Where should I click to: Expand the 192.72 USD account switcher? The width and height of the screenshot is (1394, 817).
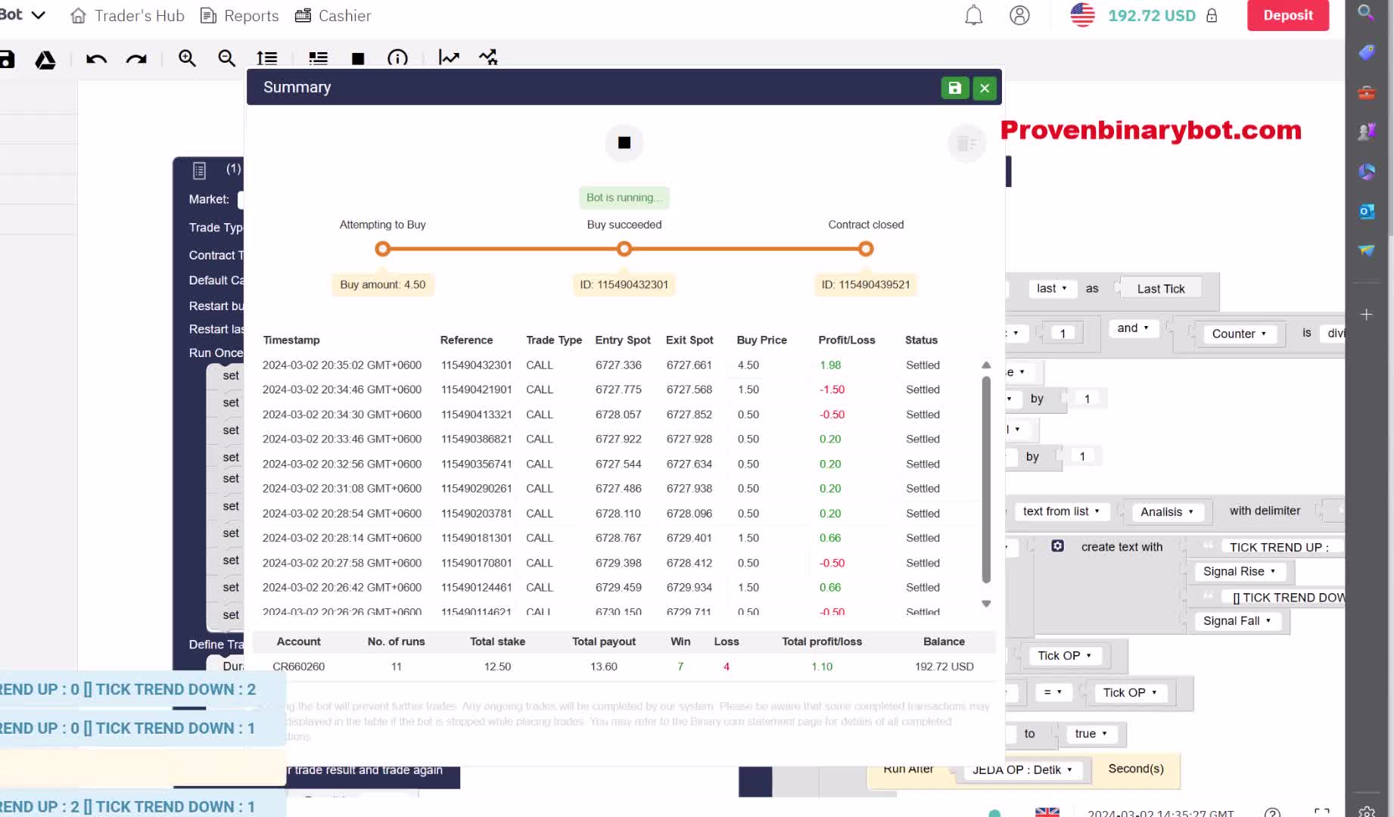pyautogui.click(x=1150, y=15)
